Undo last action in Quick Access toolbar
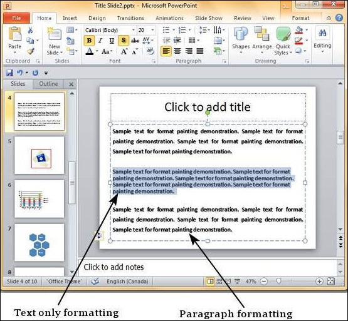Screen dimensions: 348x321 tap(20, 73)
